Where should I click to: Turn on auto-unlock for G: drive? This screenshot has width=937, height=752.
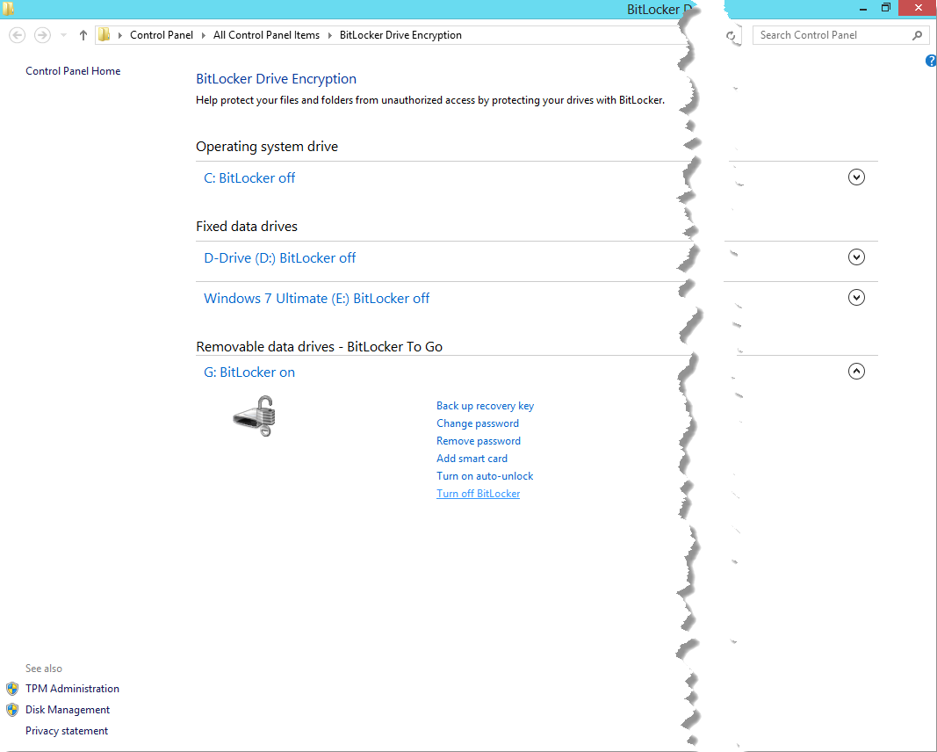485,476
